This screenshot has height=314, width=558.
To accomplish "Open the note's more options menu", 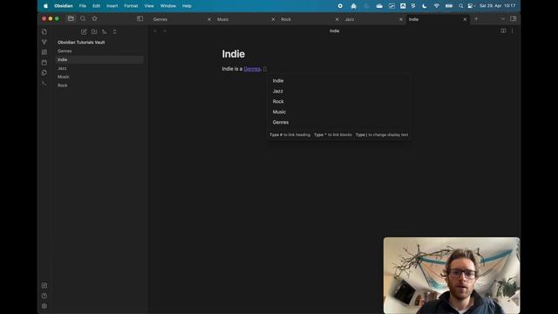I will point(513,31).
